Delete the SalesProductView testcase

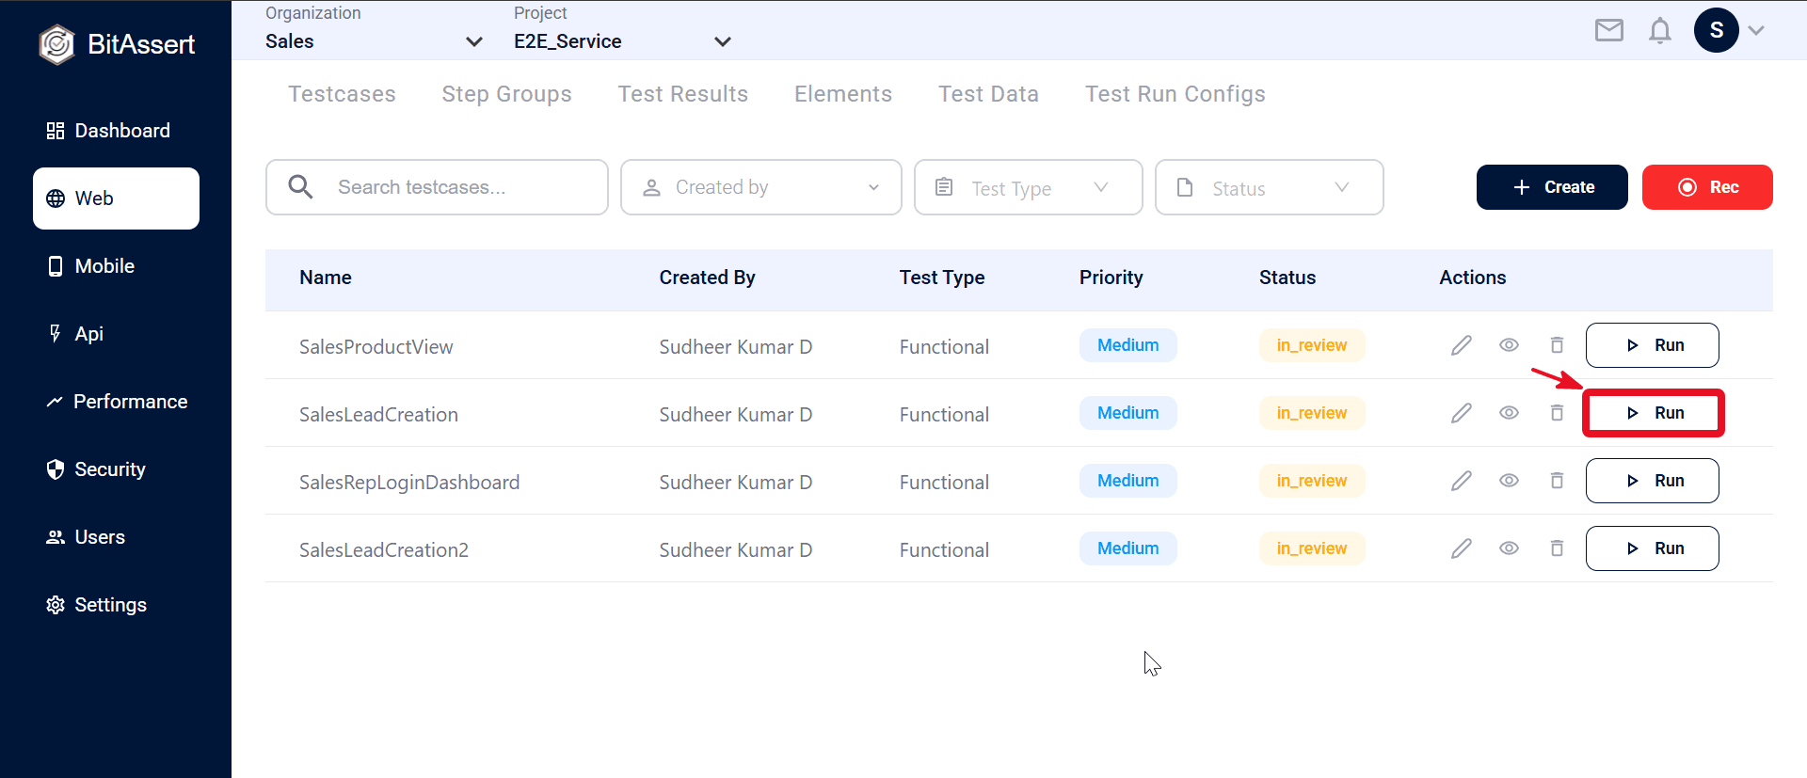tap(1558, 345)
